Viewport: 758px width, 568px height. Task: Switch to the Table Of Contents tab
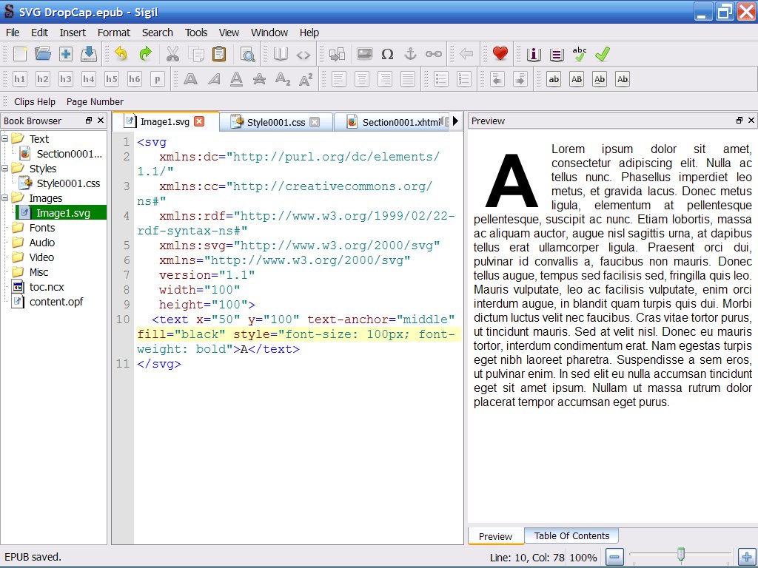point(571,536)
